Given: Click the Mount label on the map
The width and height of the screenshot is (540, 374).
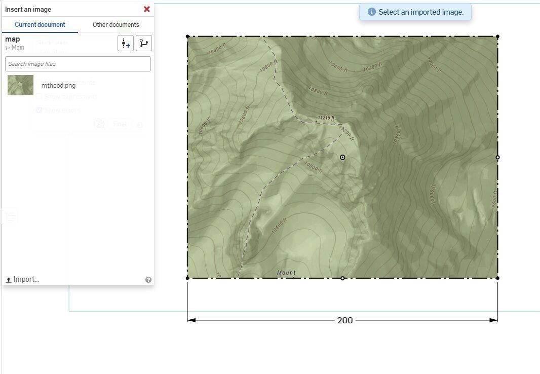Looking at the screenshot, I should pos(286,273).
